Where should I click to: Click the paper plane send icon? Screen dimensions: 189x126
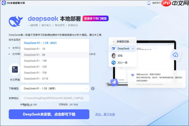[114, 82]
